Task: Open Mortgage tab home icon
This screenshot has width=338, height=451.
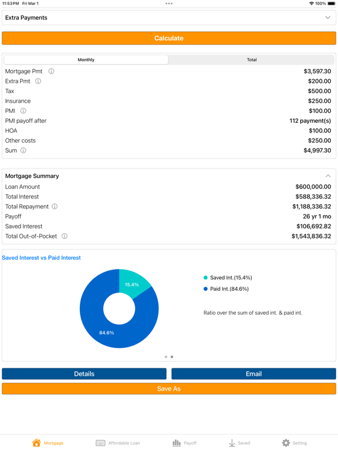Action: coord(36,443)
